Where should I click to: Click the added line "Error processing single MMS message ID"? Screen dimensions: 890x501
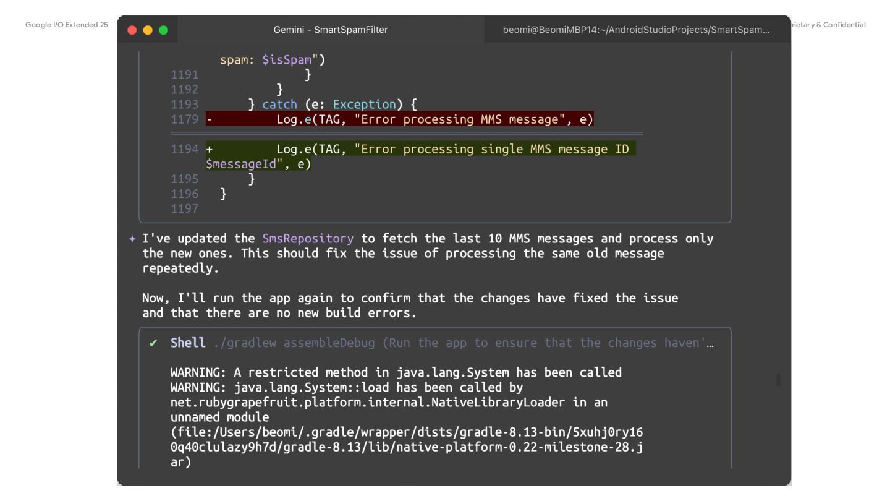click(x=421, y=149)
